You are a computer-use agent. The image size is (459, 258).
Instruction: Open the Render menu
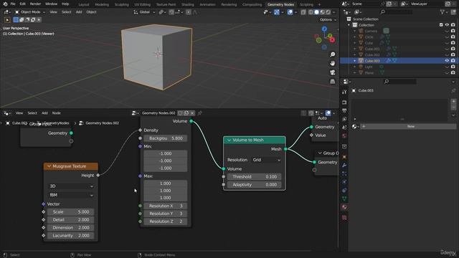click(35, 4)
